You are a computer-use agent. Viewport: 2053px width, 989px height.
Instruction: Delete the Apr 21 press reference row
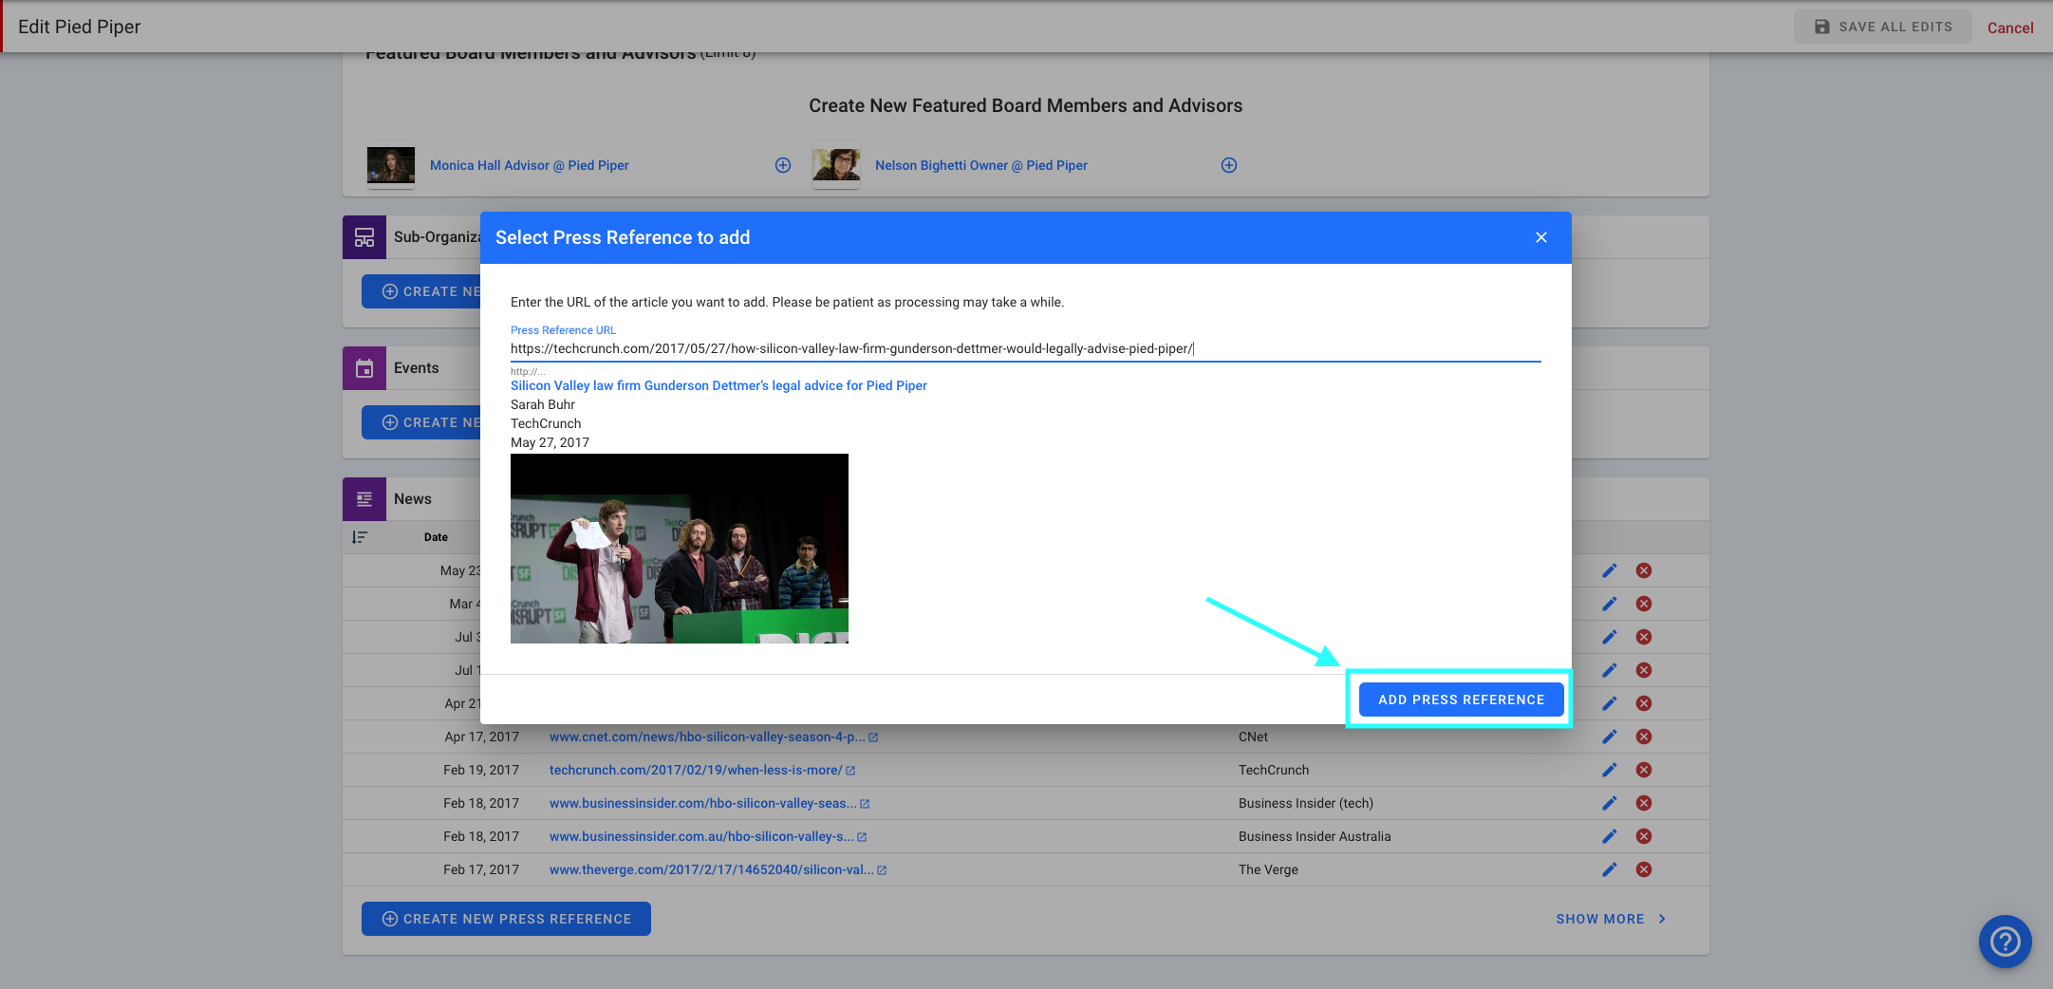pos(1644,703)
